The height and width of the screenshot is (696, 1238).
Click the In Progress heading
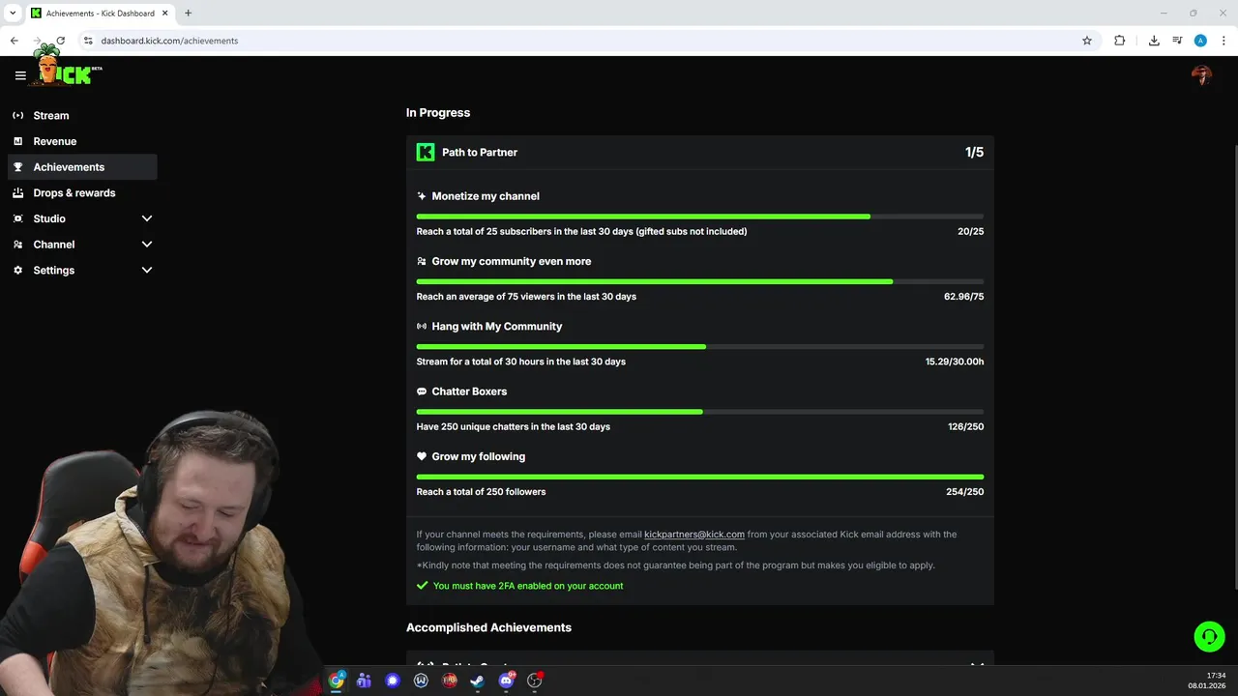tap(438, 112)
